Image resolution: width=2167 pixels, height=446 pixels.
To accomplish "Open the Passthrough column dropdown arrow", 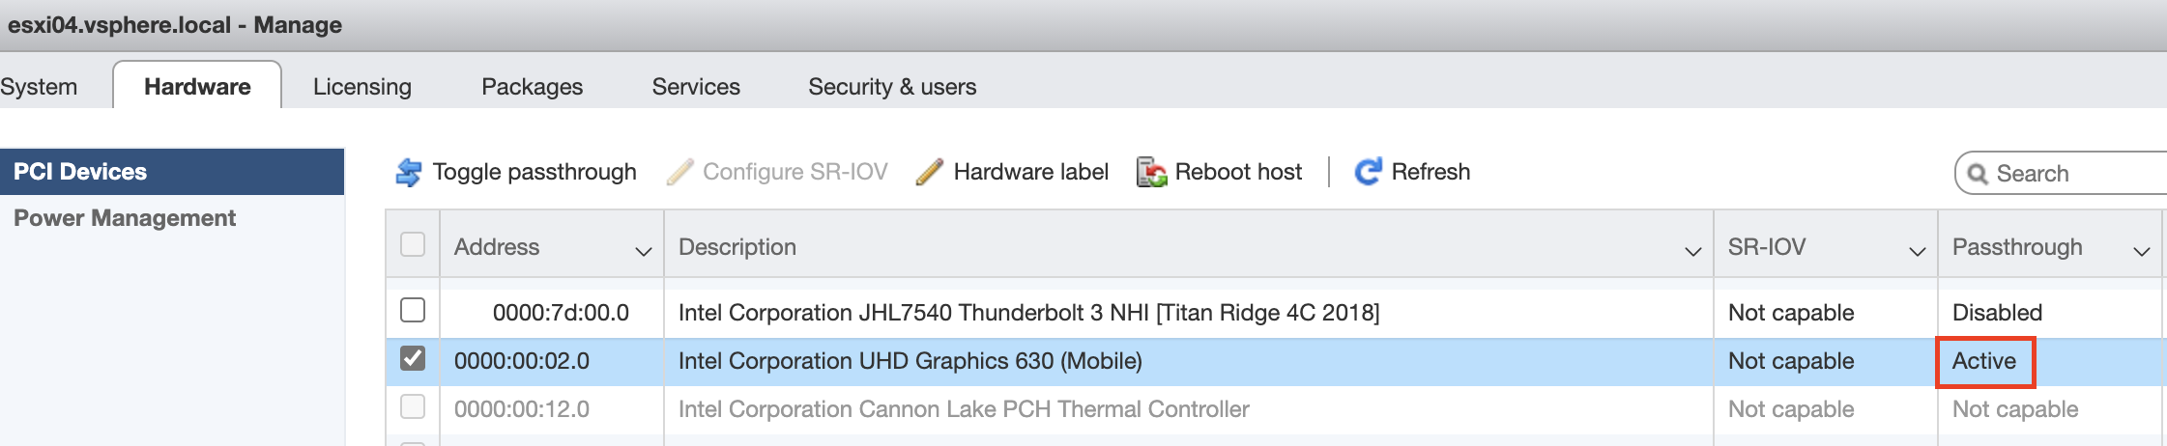I will click(x=2141, y=251).
